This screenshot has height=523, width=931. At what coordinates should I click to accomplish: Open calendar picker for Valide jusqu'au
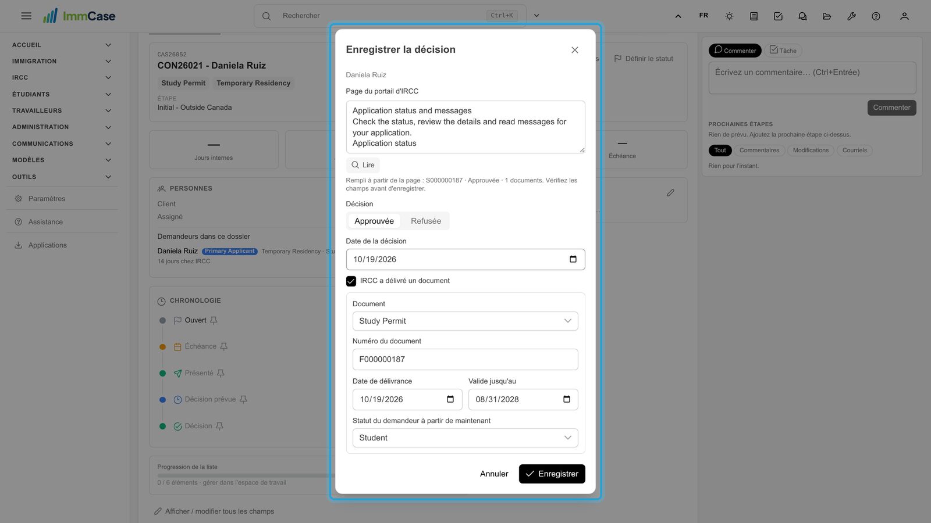tap(566, 399)
